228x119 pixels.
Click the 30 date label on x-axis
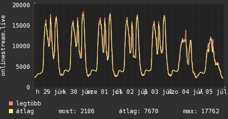pyautogui.click(x=74, y=92)
